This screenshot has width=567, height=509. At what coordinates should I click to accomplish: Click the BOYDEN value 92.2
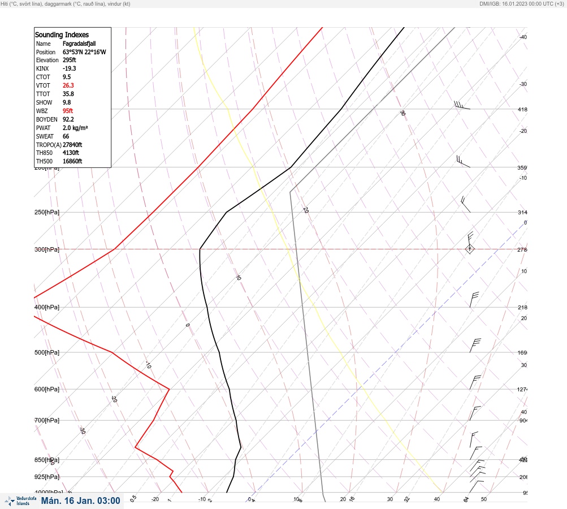(x=68, y=119)
